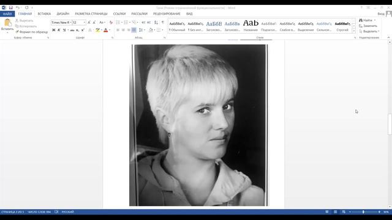This screenshot has width=392, height=220.
Task: Click the increase indent icon
Action: tap(149, 23)
